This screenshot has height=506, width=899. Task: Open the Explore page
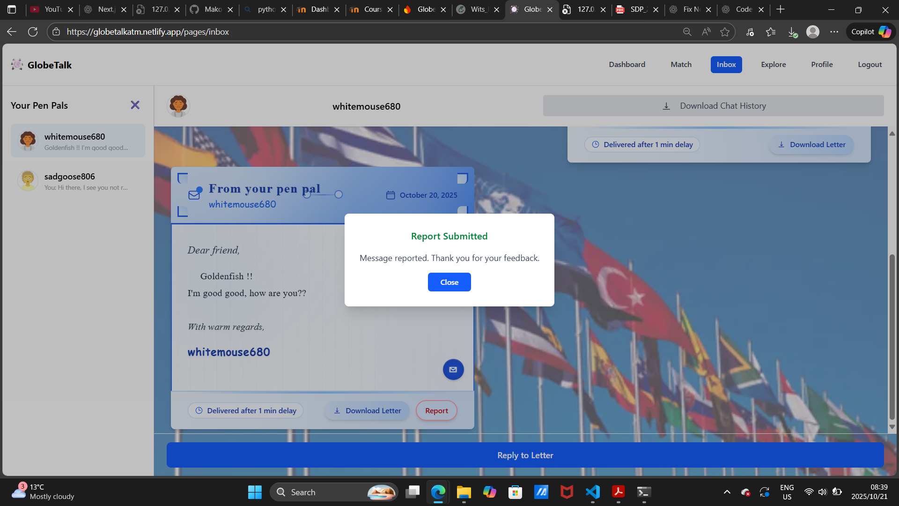coord(773,64)
